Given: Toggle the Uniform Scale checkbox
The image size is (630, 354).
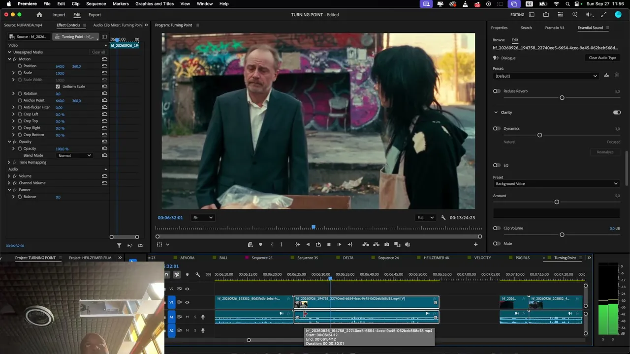Looking at the screenshot, I should coord(58,87).
